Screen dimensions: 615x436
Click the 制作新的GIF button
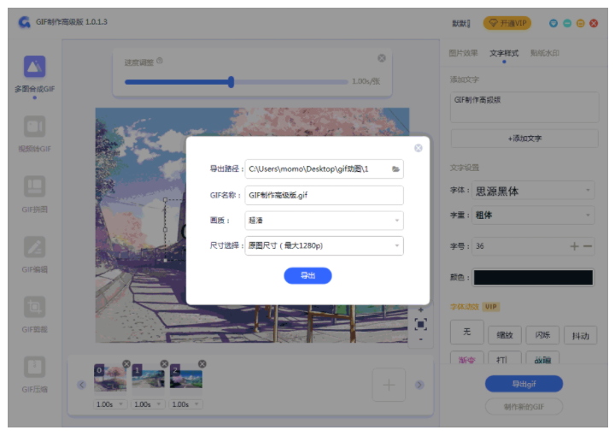[x=524, y=407]
